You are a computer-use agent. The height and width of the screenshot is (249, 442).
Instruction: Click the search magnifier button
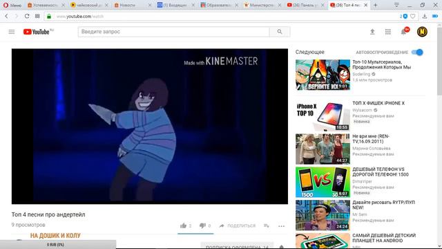point(279,32)
